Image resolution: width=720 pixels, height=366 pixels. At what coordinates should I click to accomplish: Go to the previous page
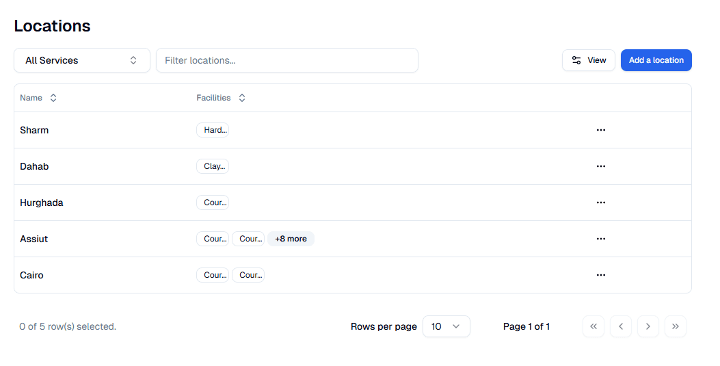(620, 326)
